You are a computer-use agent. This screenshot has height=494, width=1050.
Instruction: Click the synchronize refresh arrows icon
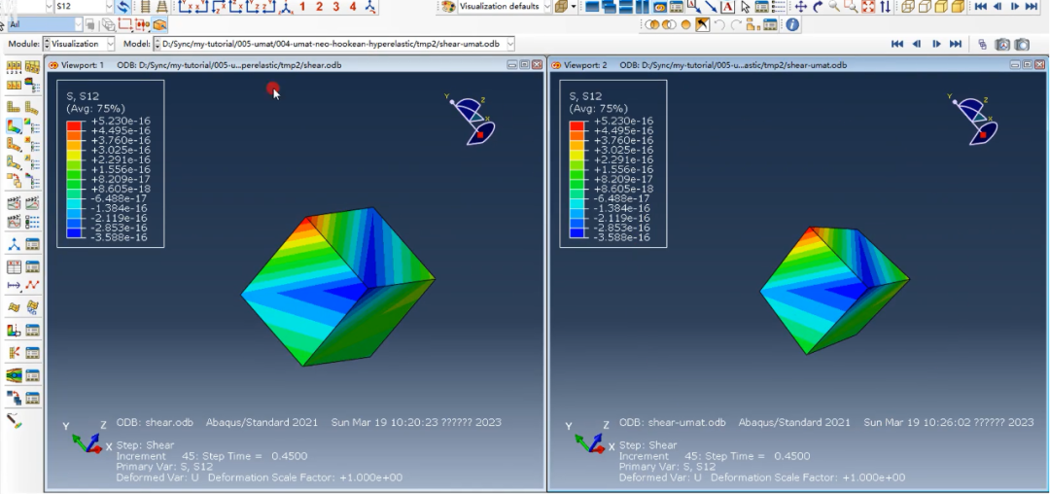tap(123, 7)
